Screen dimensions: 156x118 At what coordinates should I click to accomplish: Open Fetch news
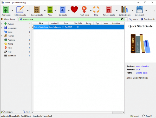tap(84, 10)
